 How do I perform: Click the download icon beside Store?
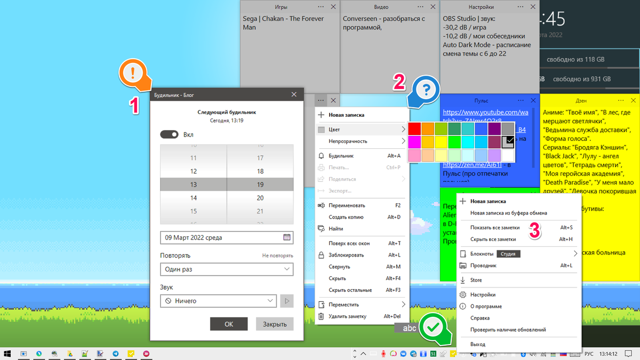pos(463,280)
